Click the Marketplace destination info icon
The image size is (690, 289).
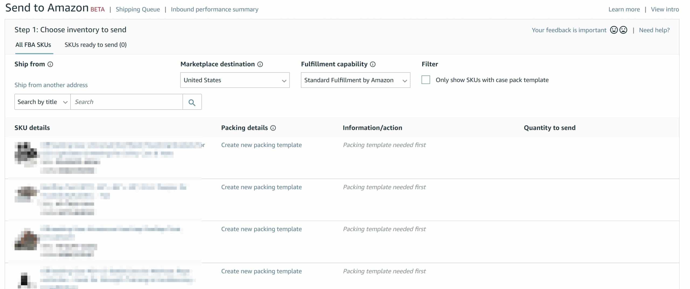tap(260, 64)
